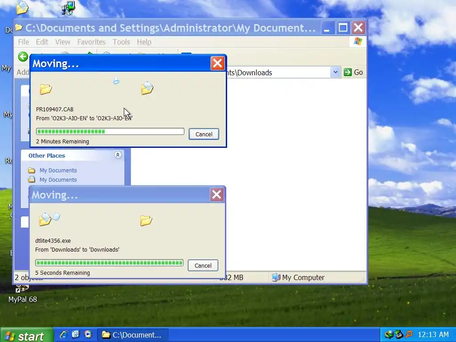
Task: Click the PR109407.CAB file name text
Action: pos(55,110)
